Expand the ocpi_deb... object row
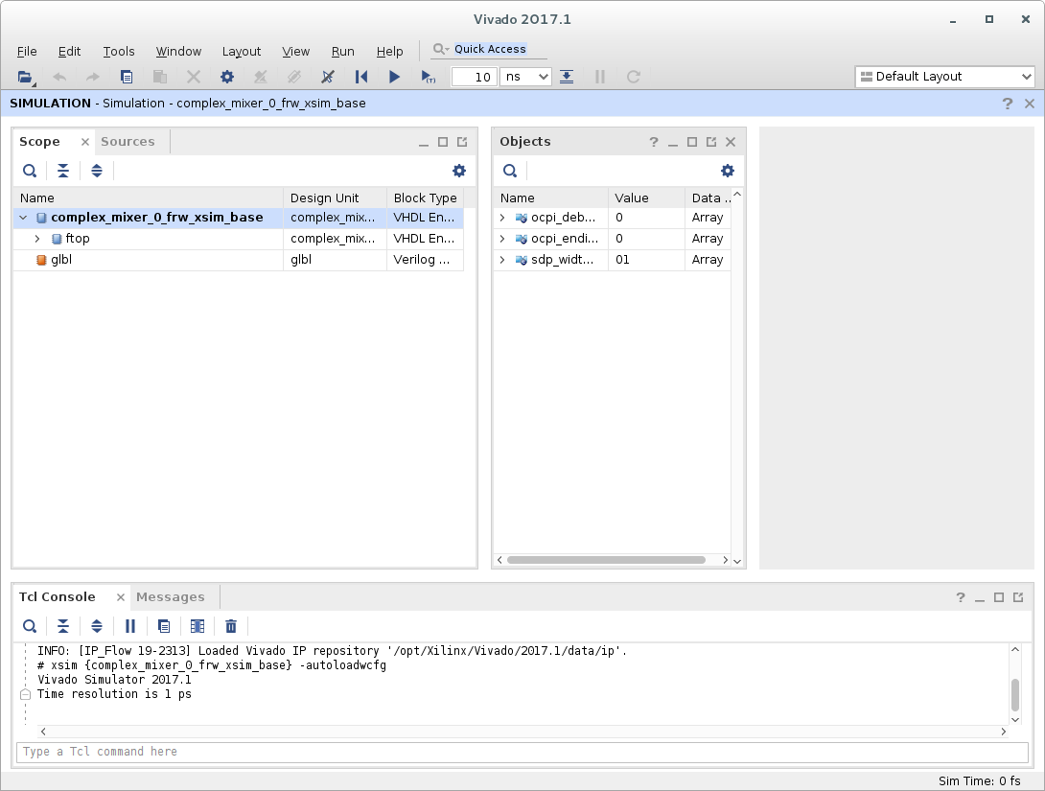The image size is (1045, 791). pyautogui.click(x=502, y=218)
